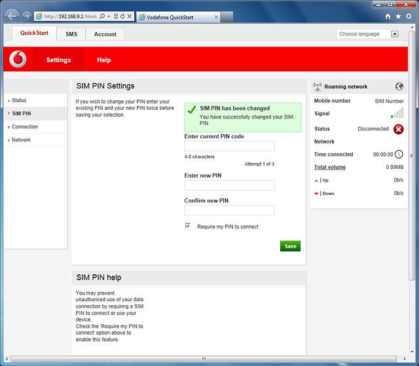Expand the Network sidebar item
Viewport: 419px width, 366px height.
pos(21,140)
